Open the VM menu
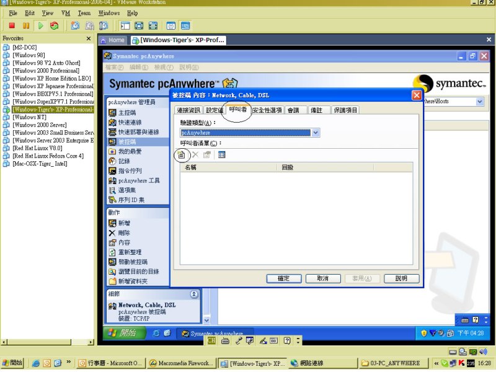 click(66, 13)
